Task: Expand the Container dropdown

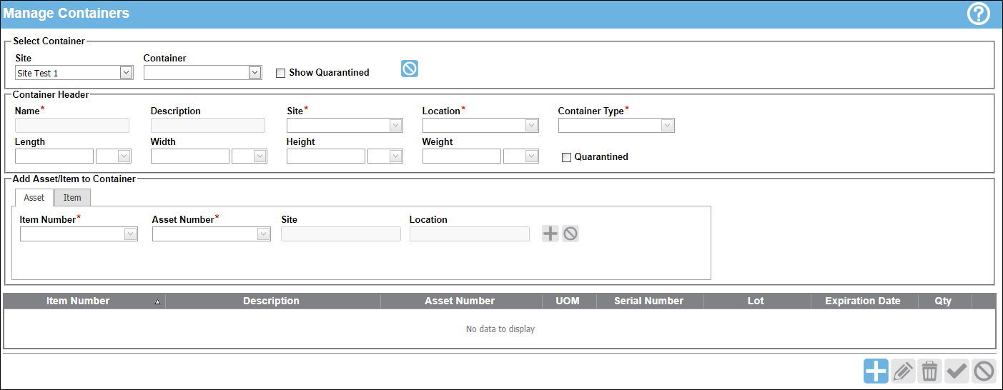Action: (x=203, y=73)
